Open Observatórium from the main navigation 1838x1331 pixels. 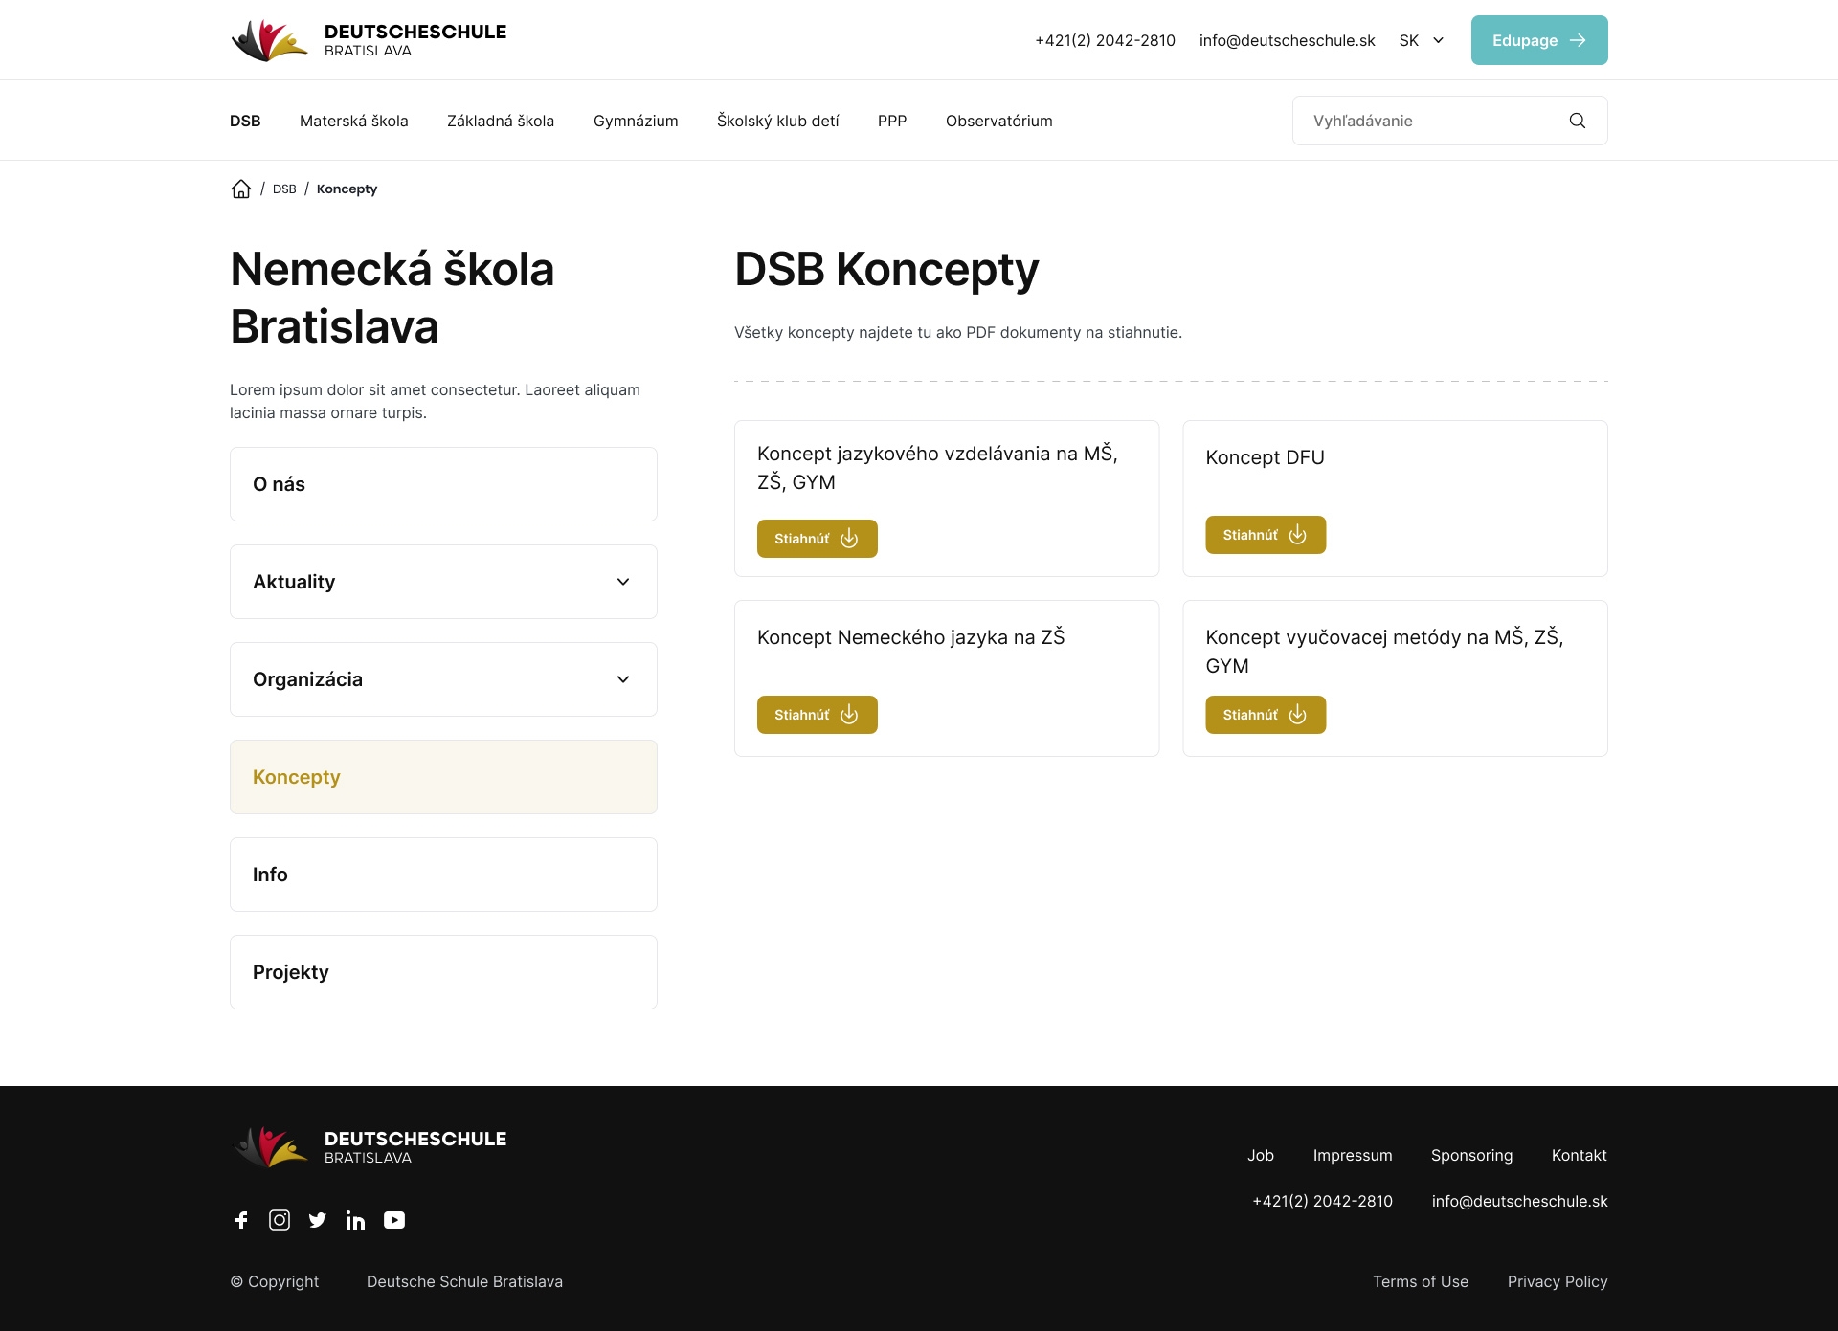pos(999,121)
